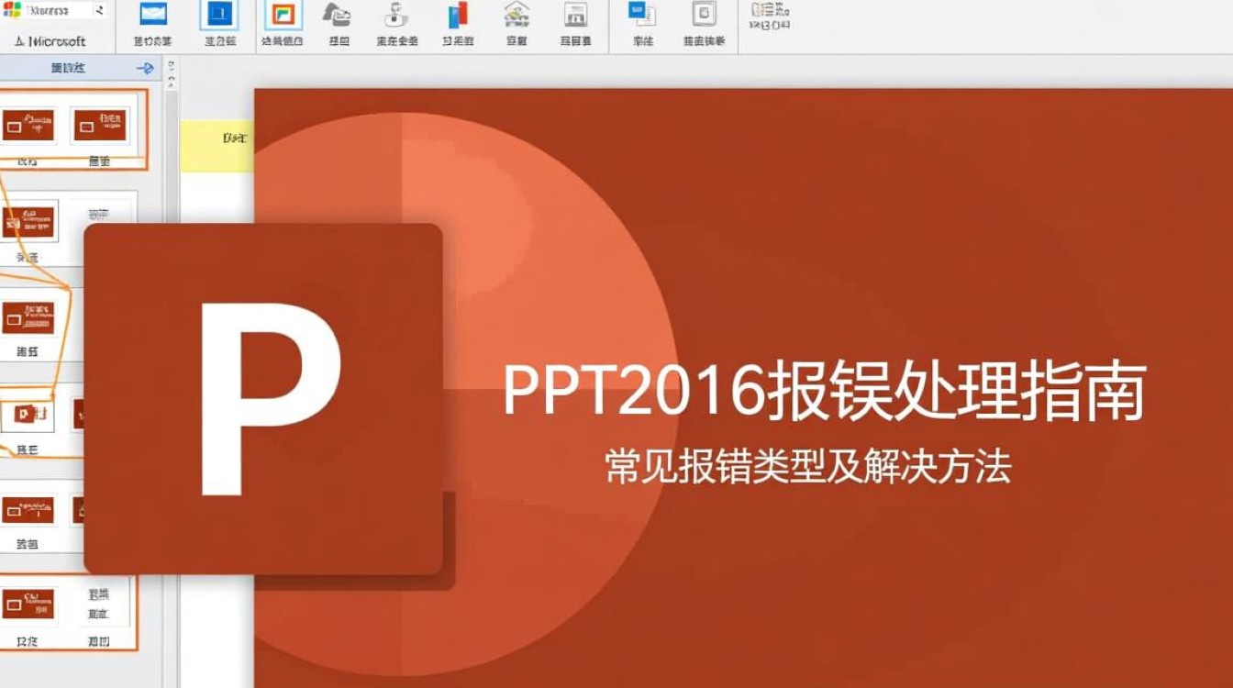Click the colorful Microsoft logo in the corner
The width and height of the screenshot is (1233, 688).
pos(12,10)
